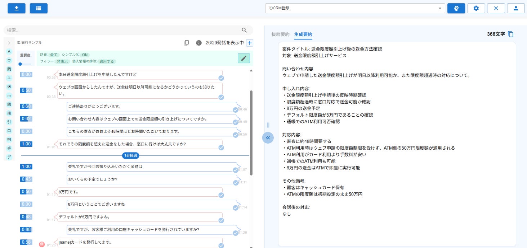Click keyword tag '担' in sidebar
527x248 pixels.
pos(9,113)
